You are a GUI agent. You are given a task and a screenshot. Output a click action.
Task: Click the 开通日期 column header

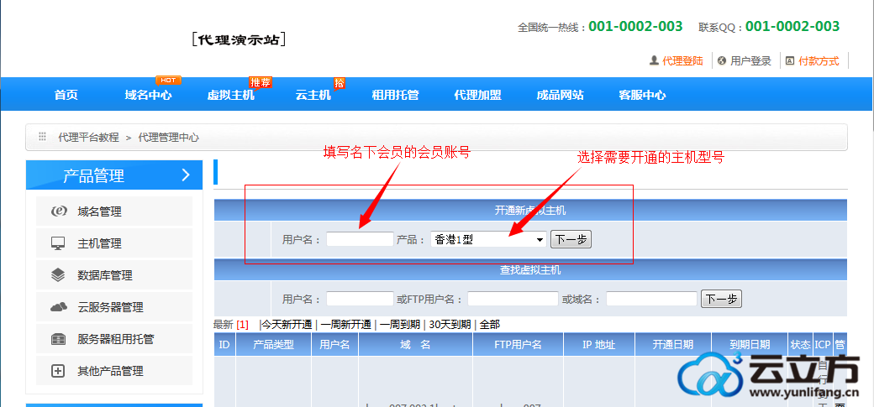click(x=673, y=345)
